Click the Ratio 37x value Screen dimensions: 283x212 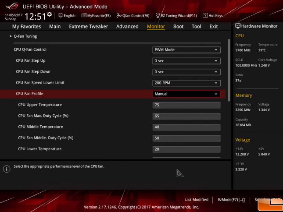pyautogui.click(x=238, y=81)
